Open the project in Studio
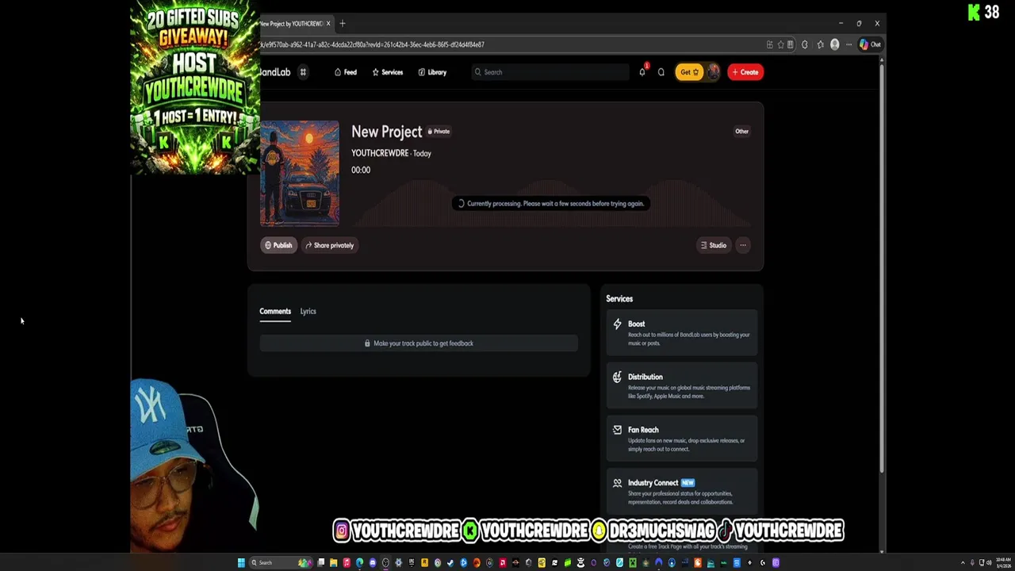The width and height of the screenshot is (1015, 571). click(713, 245)
